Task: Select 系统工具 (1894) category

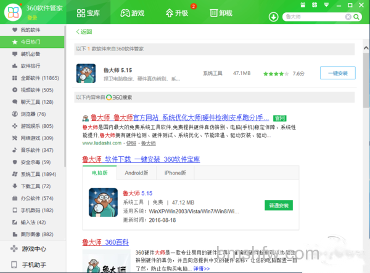Action: tap(32, 174)
